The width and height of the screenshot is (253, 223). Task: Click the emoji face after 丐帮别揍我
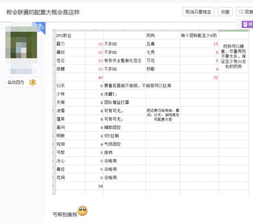click(83, 211)
